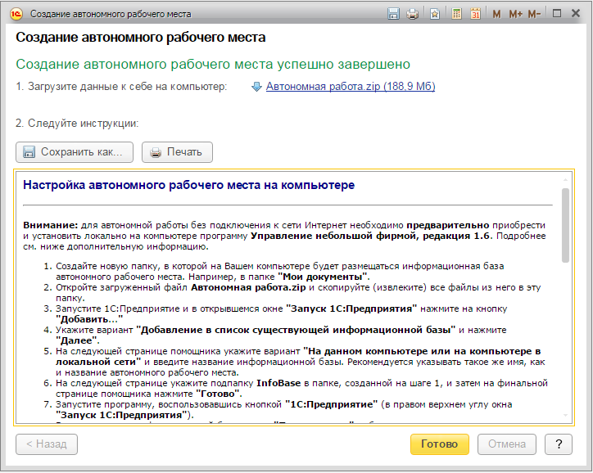Screen dimensions: 593x473
Task: Click the bold word Внимание:
Action: 50,225
